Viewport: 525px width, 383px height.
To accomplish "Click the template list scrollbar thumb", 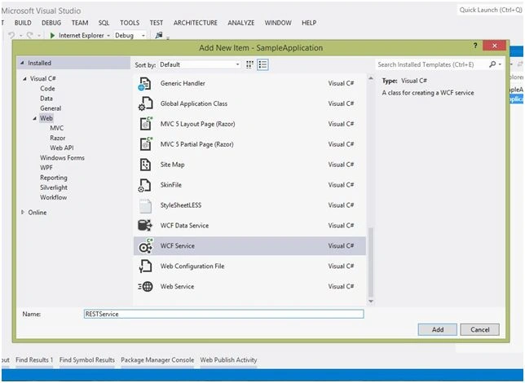I will pyautogui.click(x=371, y=262).
